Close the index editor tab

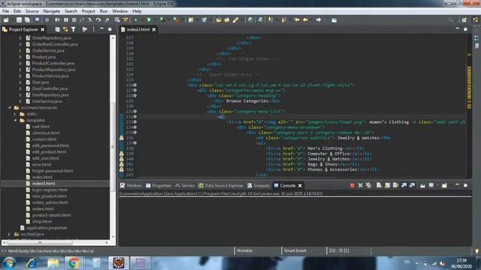[154, 29]
